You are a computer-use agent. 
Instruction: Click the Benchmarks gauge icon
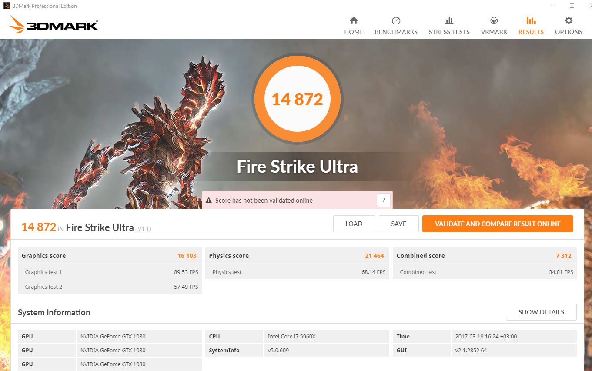pos(396,20)
